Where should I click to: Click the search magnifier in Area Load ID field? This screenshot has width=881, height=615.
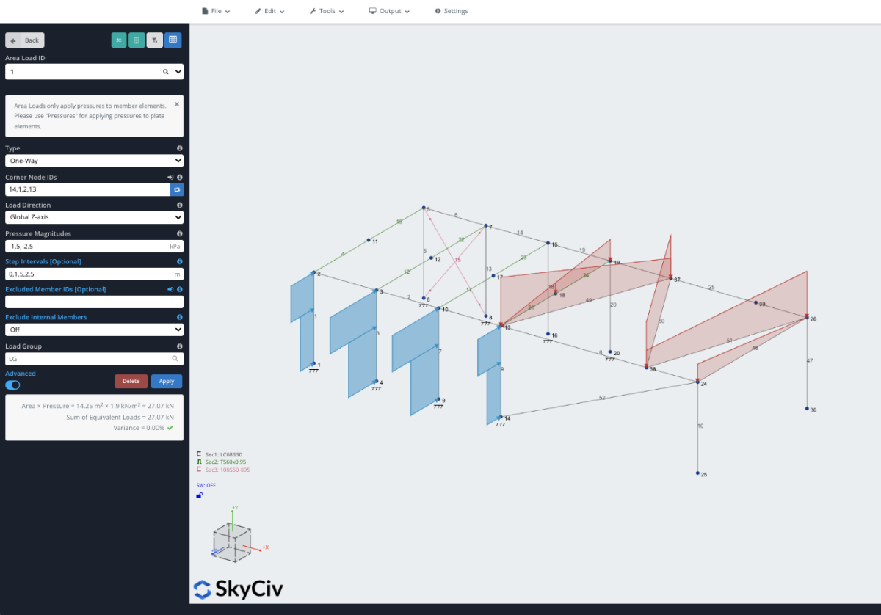(x=167, y=71)
